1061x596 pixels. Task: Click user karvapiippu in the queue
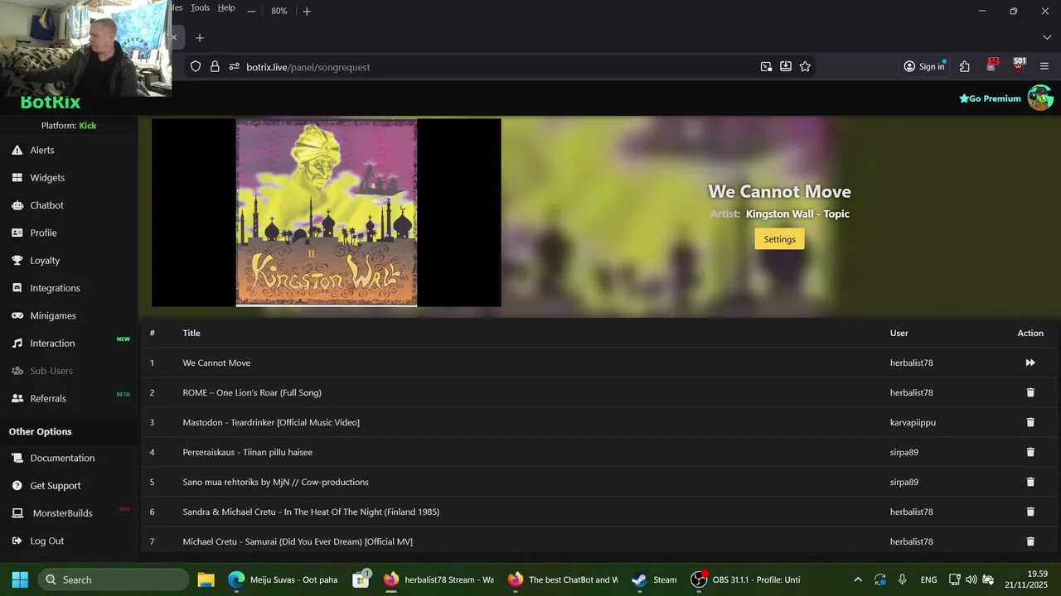click(x=913, y=422)
